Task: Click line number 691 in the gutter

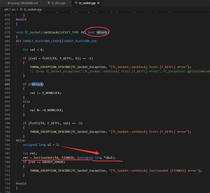Action: (x=8, y=84)
